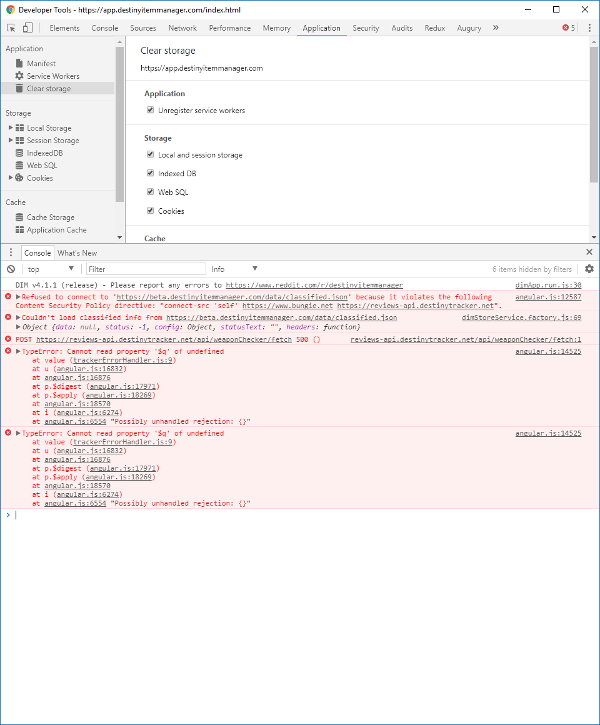Click inside the console Filter field
The height and width of the screenshot is (725, 600).
click(x=144, y=268)
